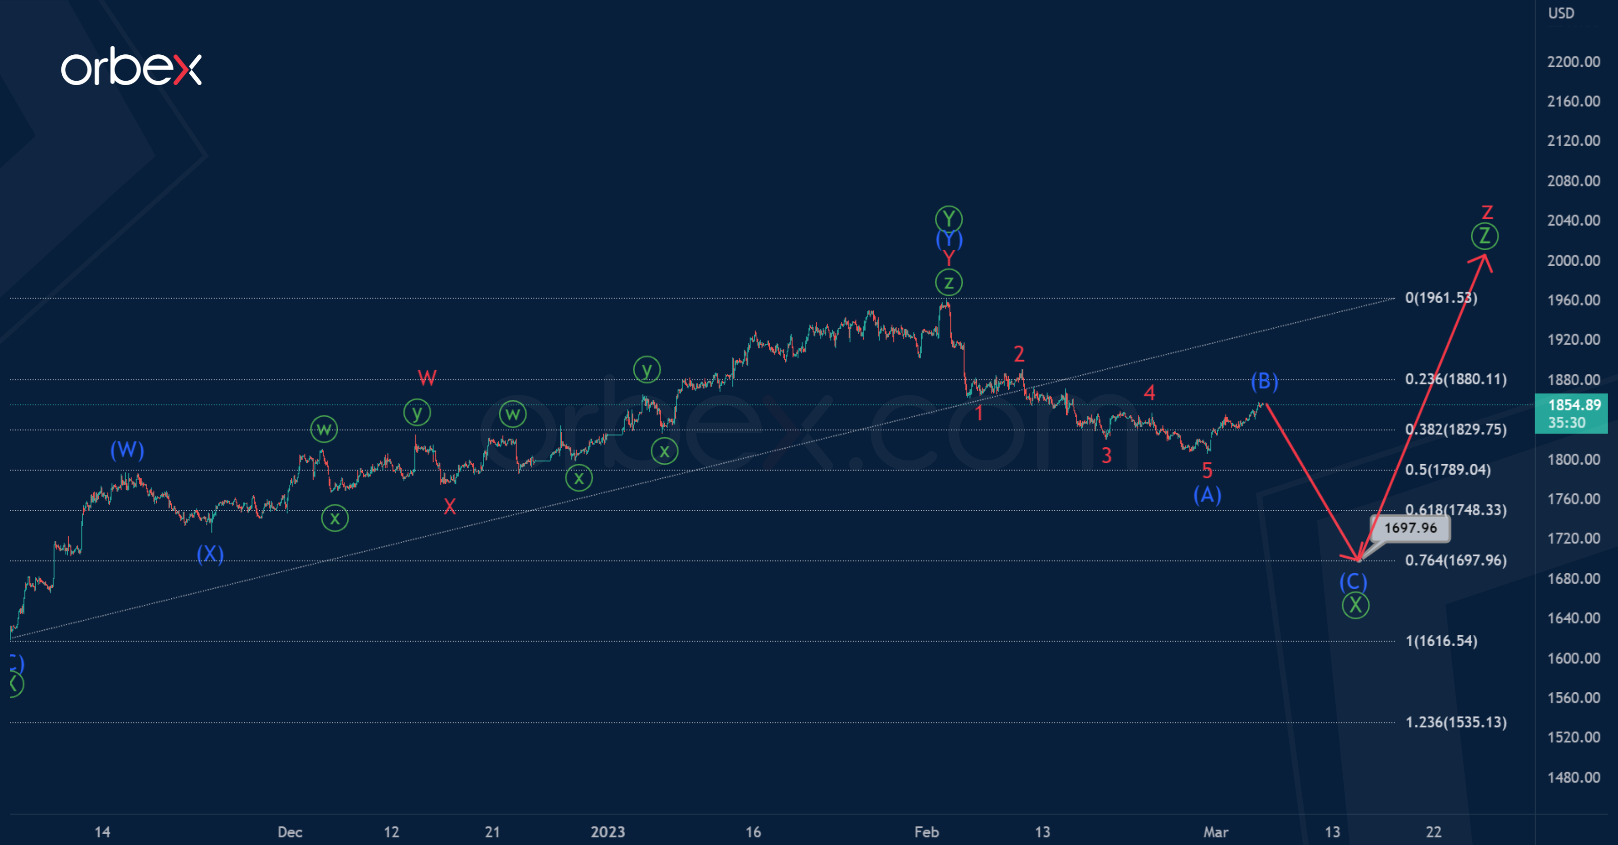Screen dimensions: 1618x845
Task: Click the 1.236(1535.13) extension label
Action: tap(1455, 722)
